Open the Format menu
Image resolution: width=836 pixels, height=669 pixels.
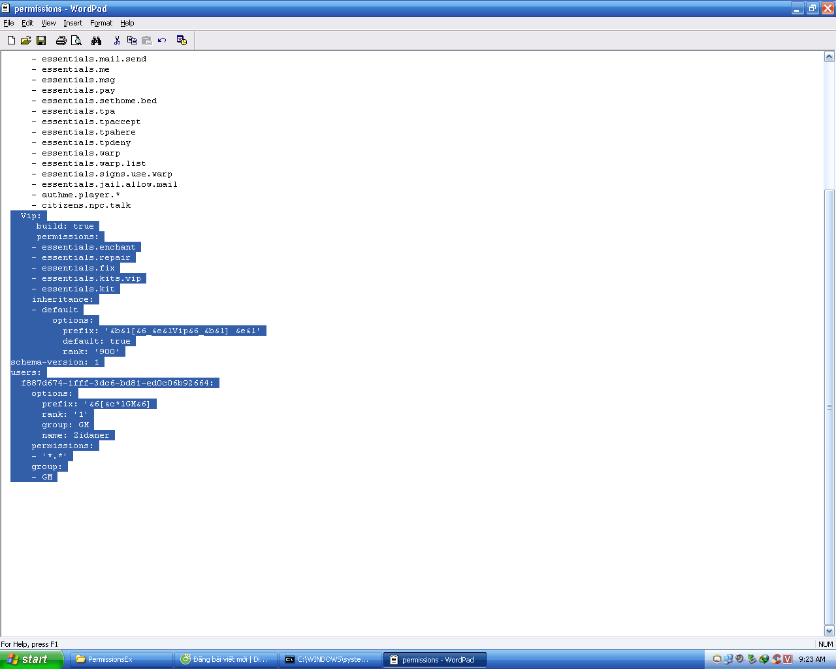click(101, 23)
